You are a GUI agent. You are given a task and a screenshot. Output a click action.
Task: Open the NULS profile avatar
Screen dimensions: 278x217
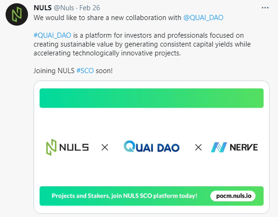coord(17,14)
